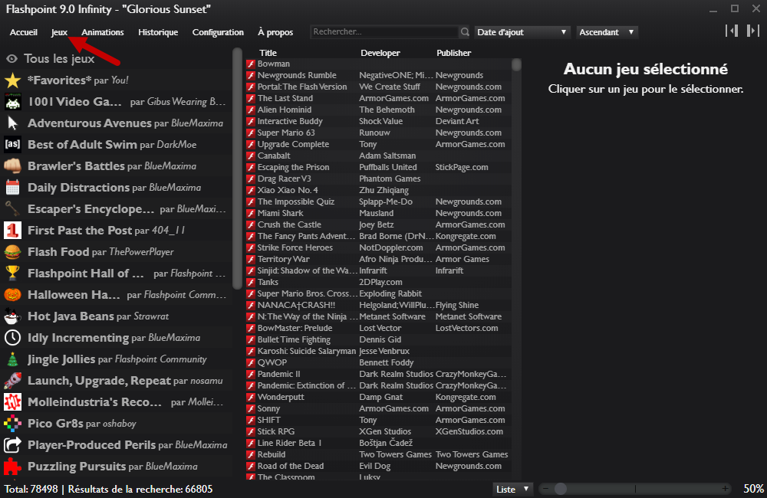The height and width of the screenshot is (498, 767).
Task: Open the Animations tab
Action: [103, 32]
